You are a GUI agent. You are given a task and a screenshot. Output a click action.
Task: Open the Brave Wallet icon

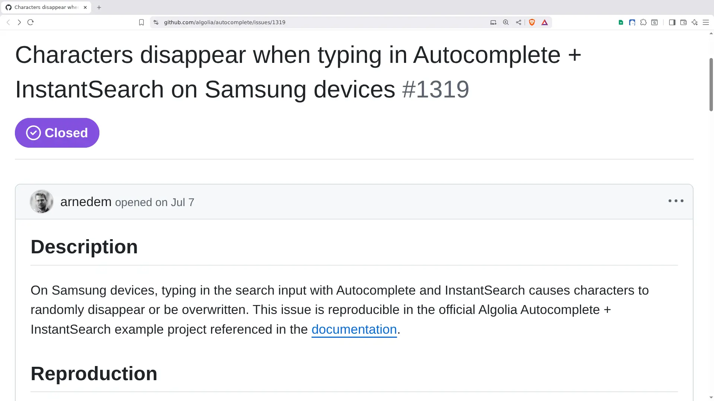pos(683,22)
